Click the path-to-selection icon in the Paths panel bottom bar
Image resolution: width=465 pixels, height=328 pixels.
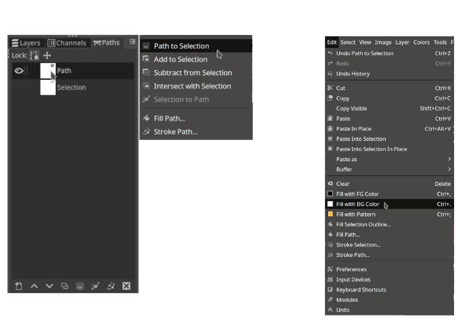(80, 286)
